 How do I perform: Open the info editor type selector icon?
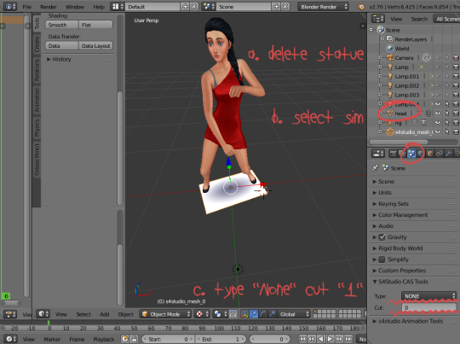point(10,7)
